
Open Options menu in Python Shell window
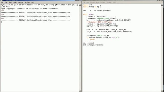point(21,2)
